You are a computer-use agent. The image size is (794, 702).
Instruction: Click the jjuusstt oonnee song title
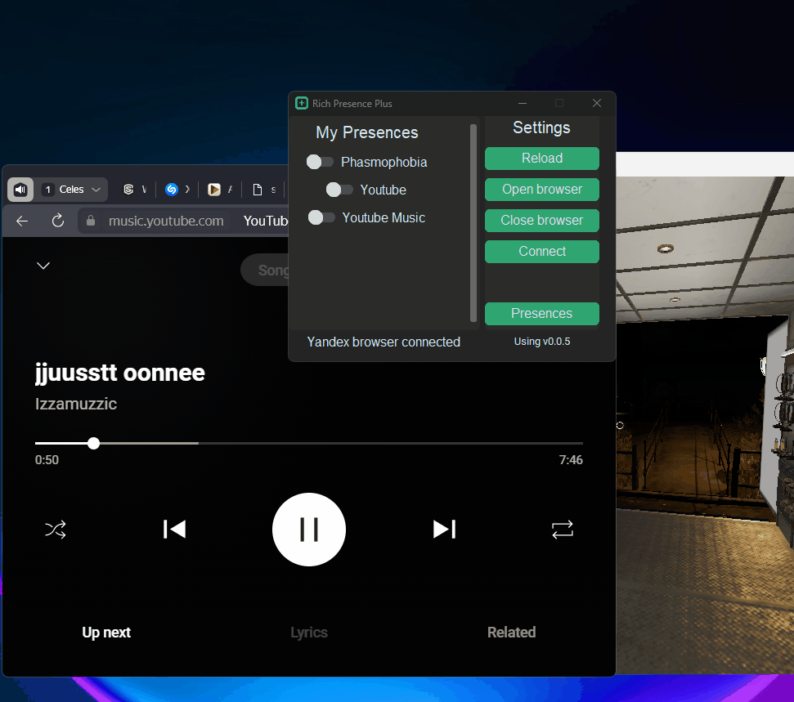point(120,373)
